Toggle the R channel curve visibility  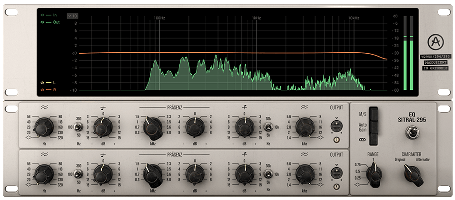coord(42,89)
